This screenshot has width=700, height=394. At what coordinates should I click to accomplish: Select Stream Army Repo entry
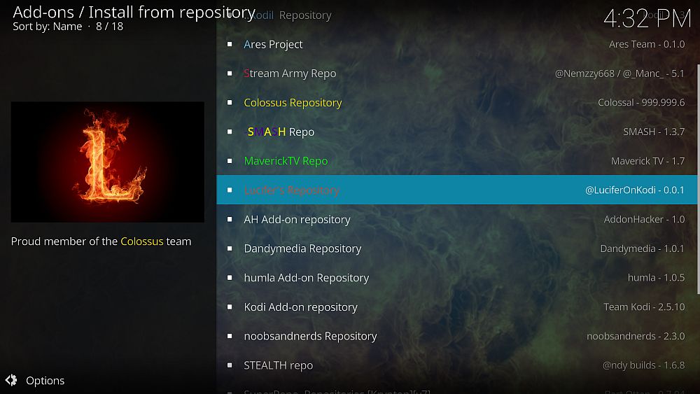(x=456, y=73)
